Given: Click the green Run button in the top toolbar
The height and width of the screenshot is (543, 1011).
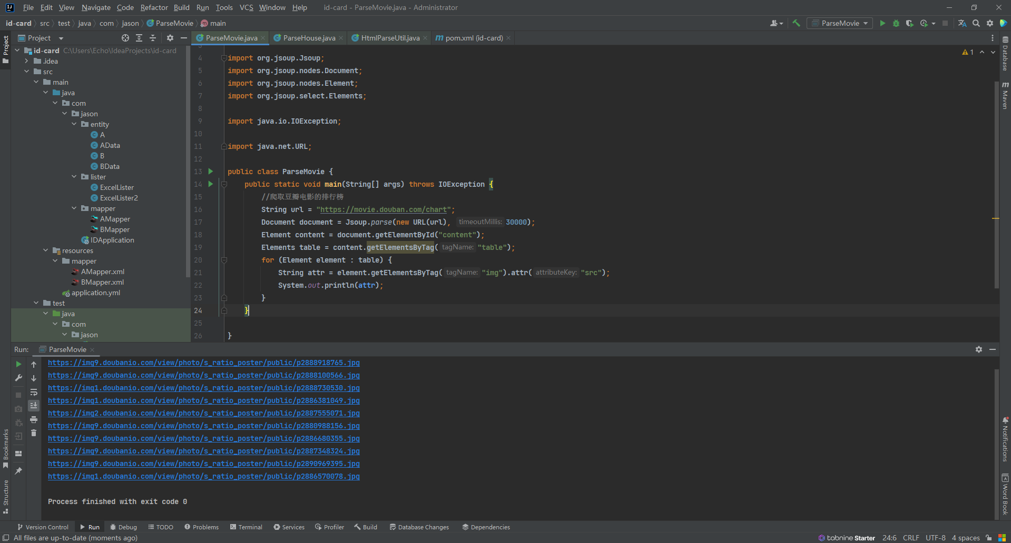Looking at the screenshot, I should tap(882, 23).
